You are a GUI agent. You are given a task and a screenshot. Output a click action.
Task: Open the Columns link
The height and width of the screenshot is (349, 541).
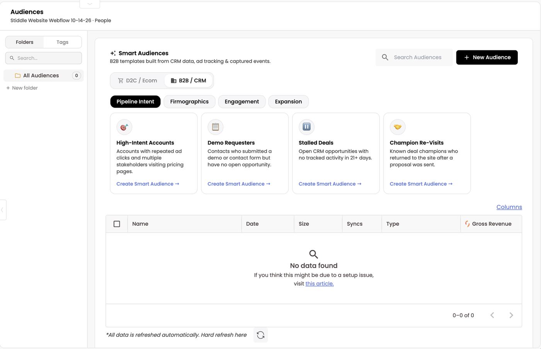(x=509, y=207)
